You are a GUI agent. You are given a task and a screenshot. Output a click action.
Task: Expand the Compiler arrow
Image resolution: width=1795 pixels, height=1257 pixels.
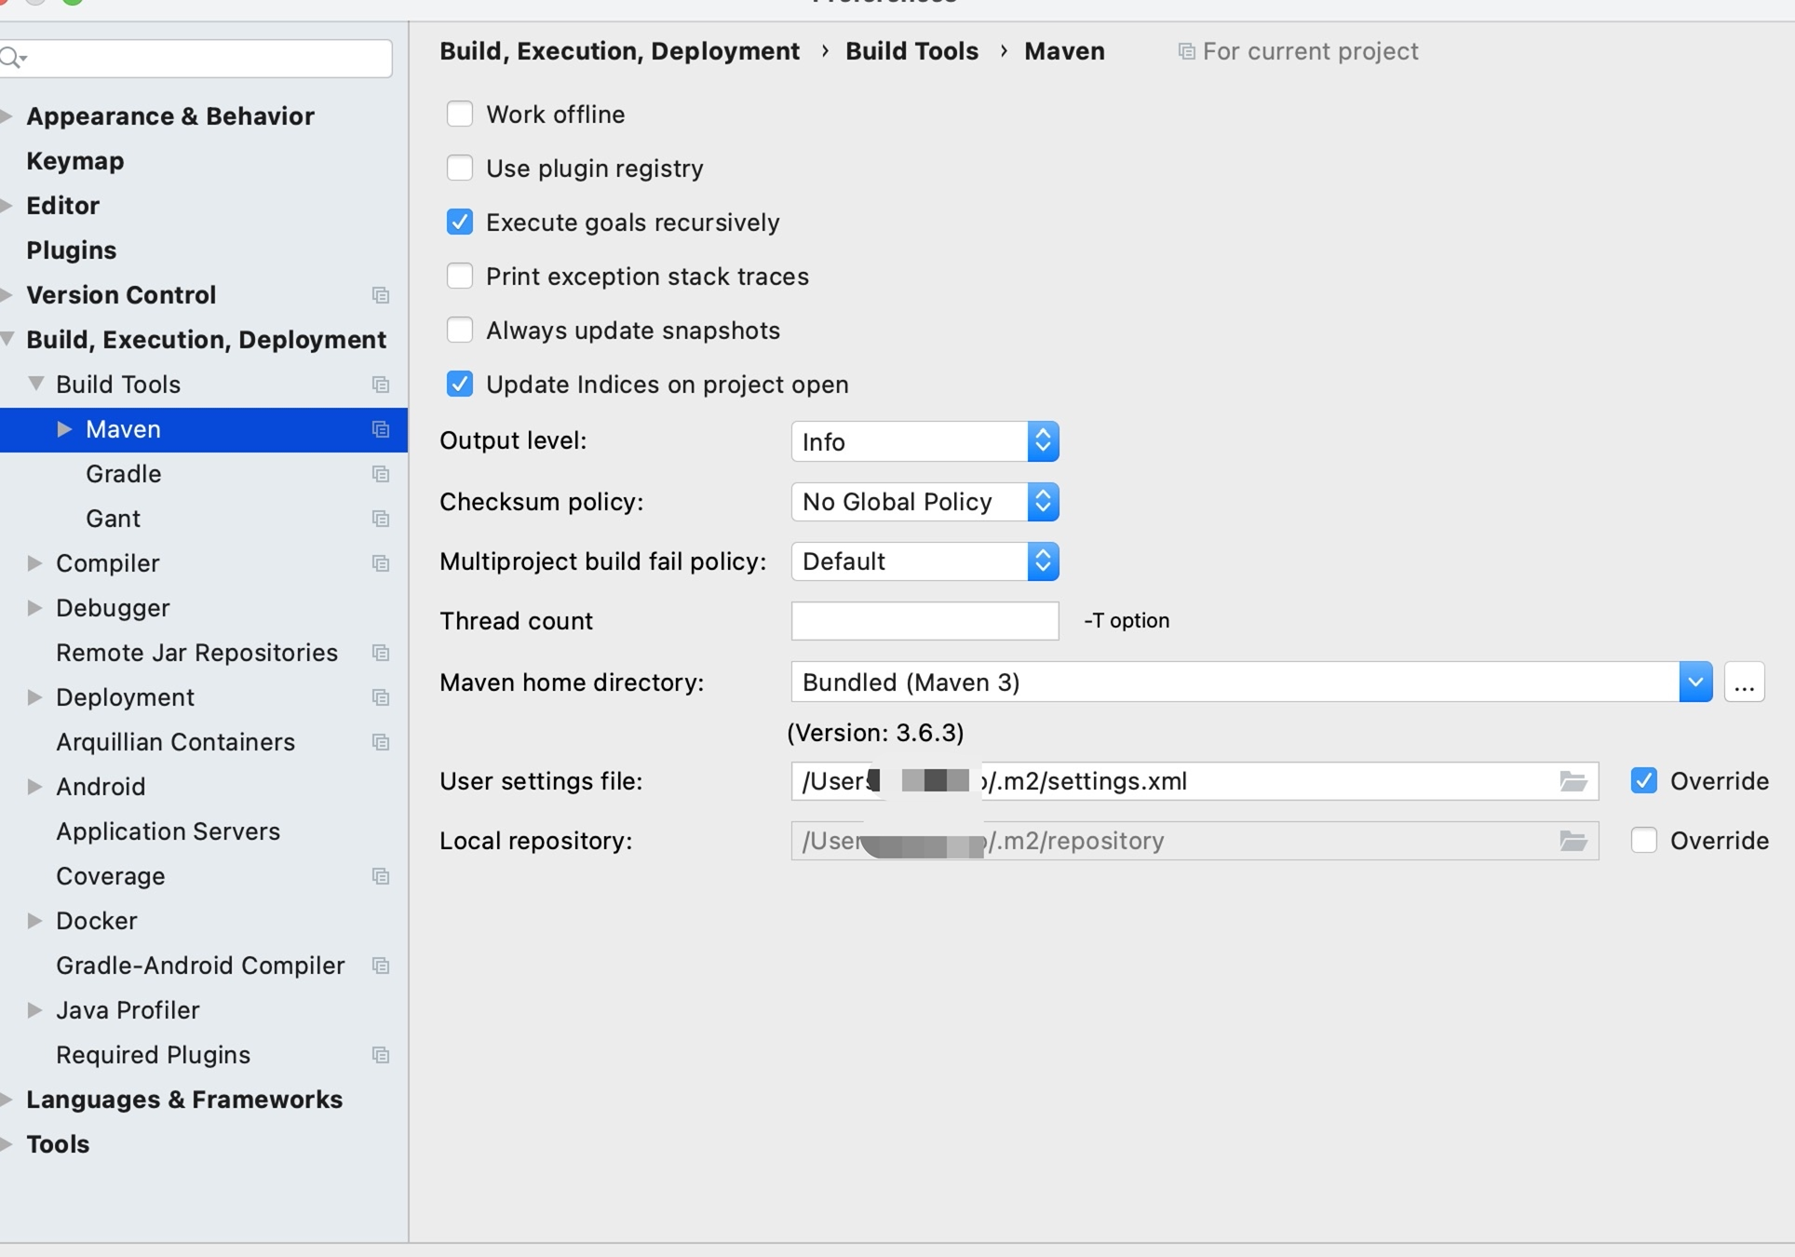pos(34,563)
